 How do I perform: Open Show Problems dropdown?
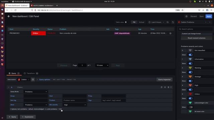[x=36, y=105]
